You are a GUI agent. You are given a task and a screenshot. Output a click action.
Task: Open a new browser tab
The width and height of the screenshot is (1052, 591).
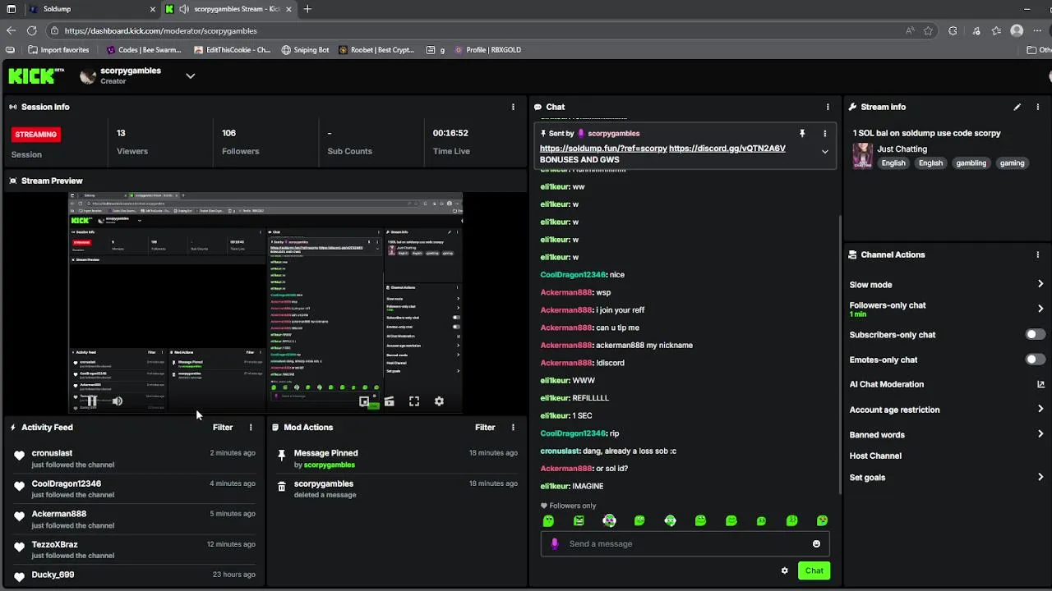pos(307,9)
